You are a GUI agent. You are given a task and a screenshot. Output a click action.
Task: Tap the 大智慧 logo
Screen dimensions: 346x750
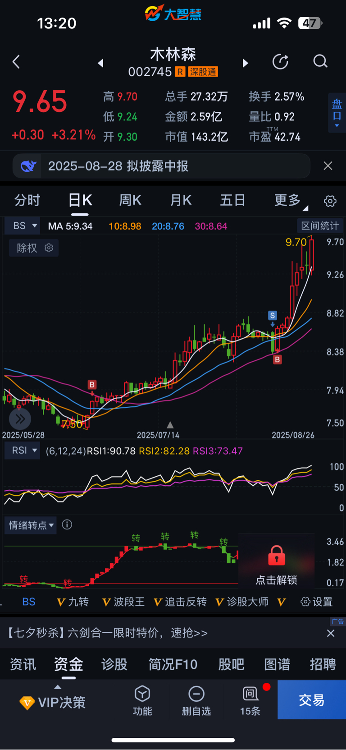pos(173,14)
